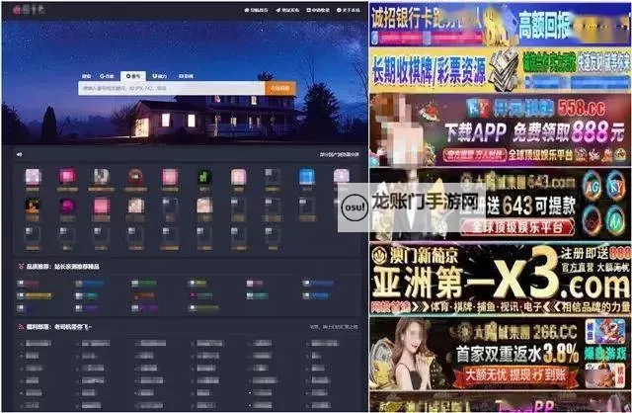The height and width of the screenshot is (413, 632).
Task: Click the red 全球顶级娱乐平台 button in the 643 ad
Action: pos(517,227)
